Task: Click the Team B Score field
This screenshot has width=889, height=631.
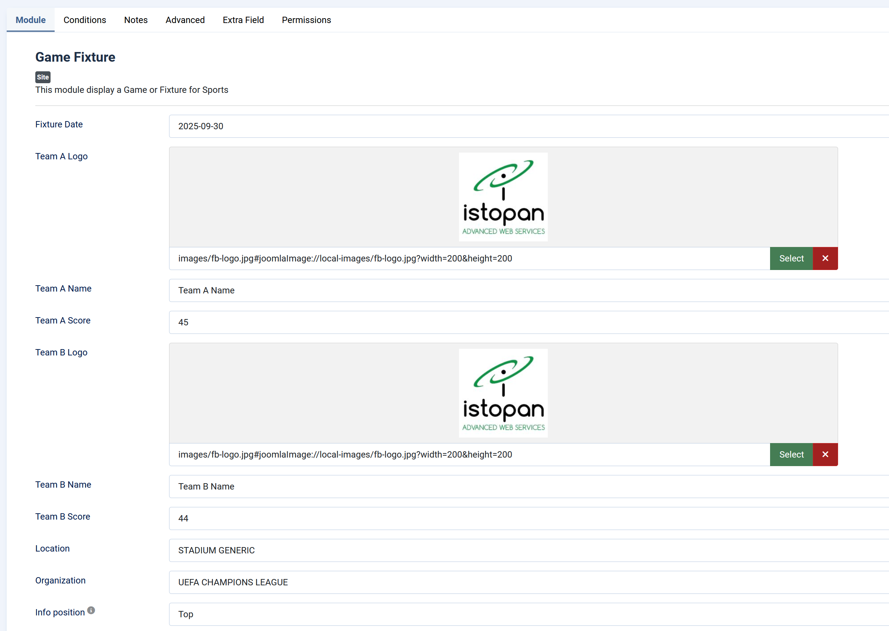Action: coord(528,518)
